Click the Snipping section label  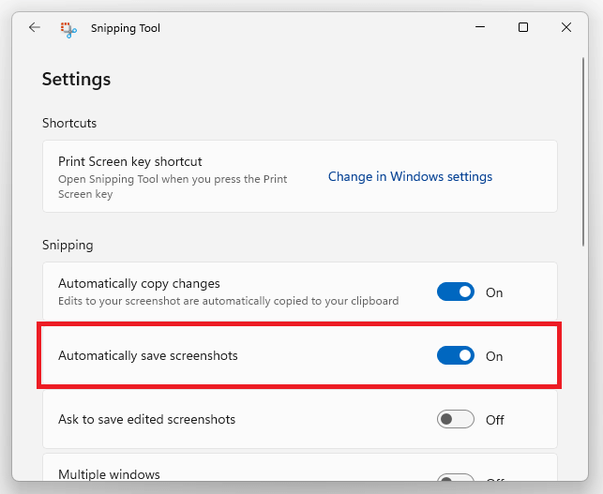click(68, 246)
